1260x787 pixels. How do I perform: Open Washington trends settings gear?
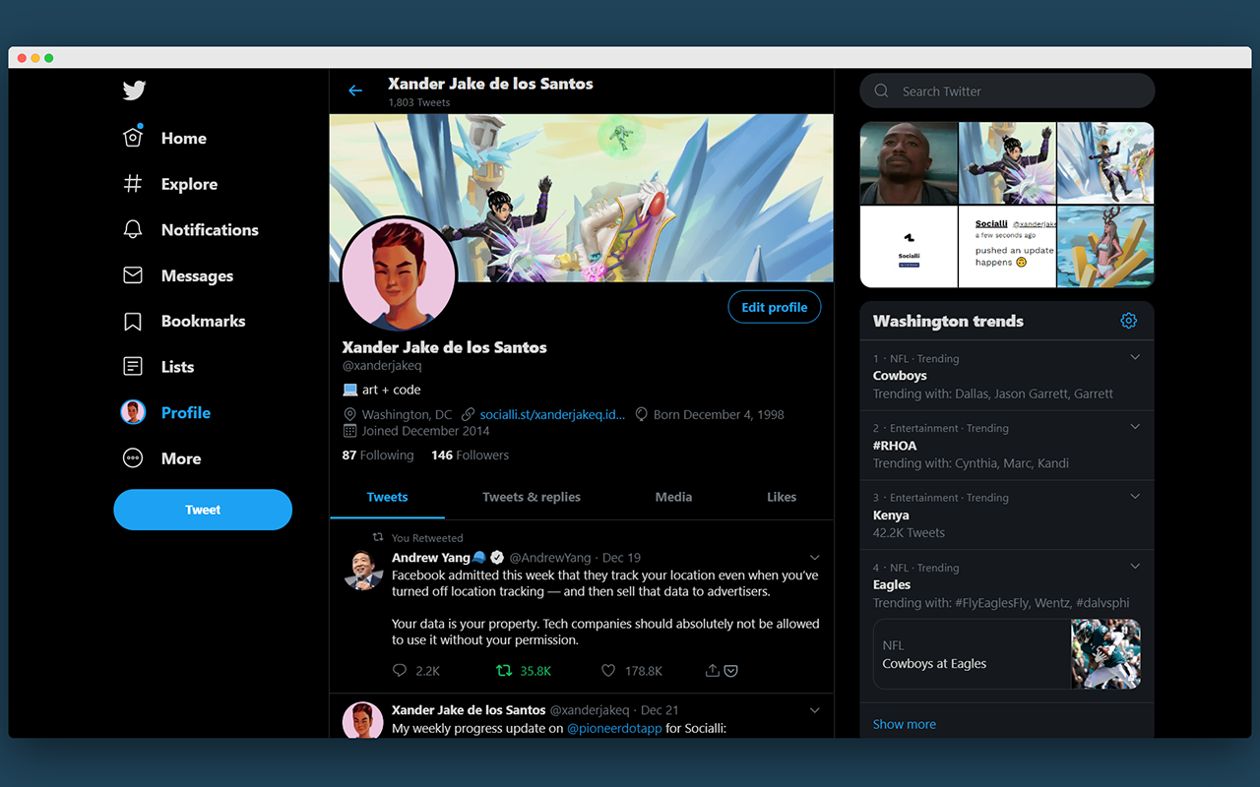coord(1129,321)
